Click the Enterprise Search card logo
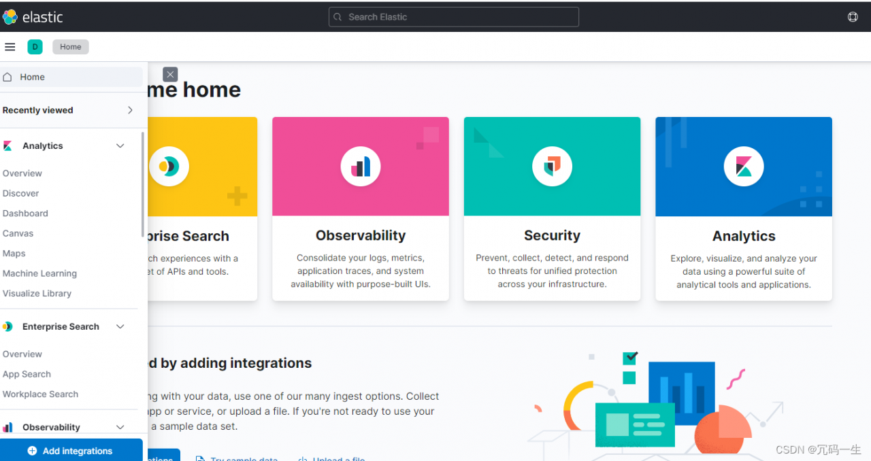Image resolution: width=871 pixels, height=461 pixels. [169, 166]
